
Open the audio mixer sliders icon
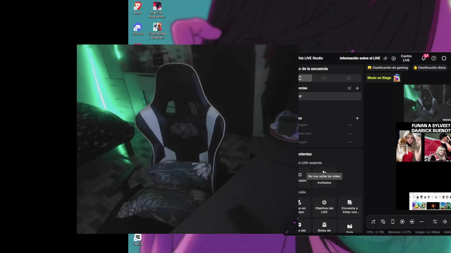tap(435, 222)
